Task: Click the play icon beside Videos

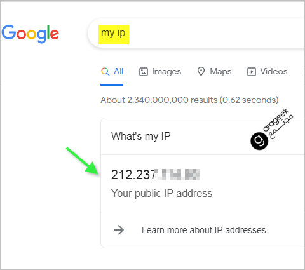Action: click(x=252, y=72)
